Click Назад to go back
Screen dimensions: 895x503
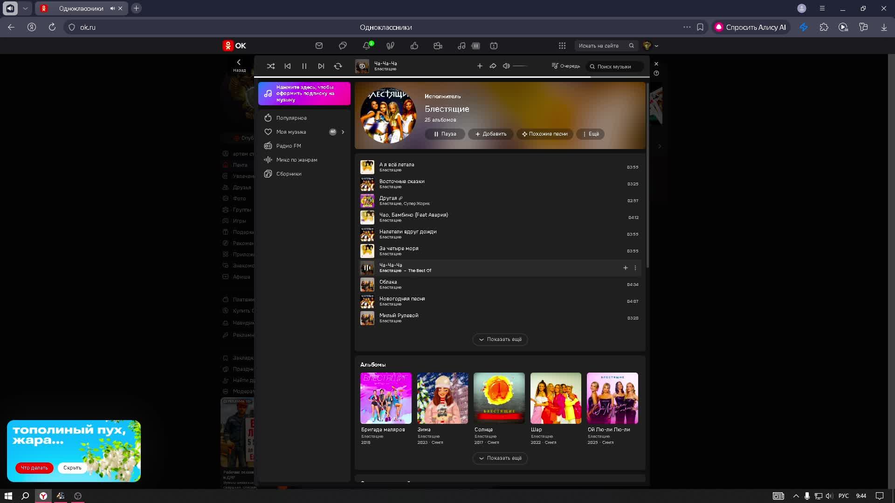(239, 65)
